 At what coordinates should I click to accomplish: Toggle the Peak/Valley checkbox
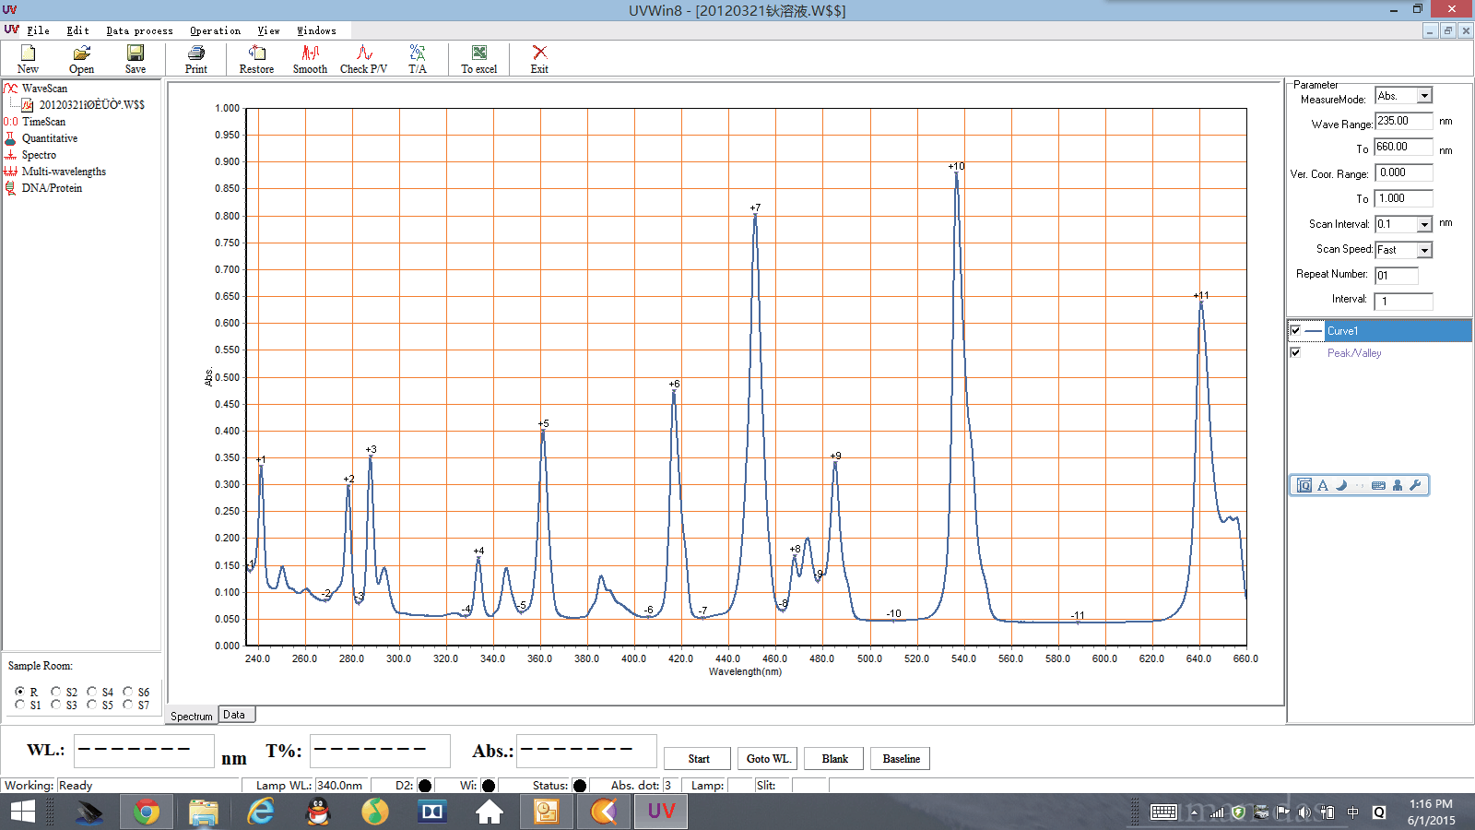tap(1295, 353)
